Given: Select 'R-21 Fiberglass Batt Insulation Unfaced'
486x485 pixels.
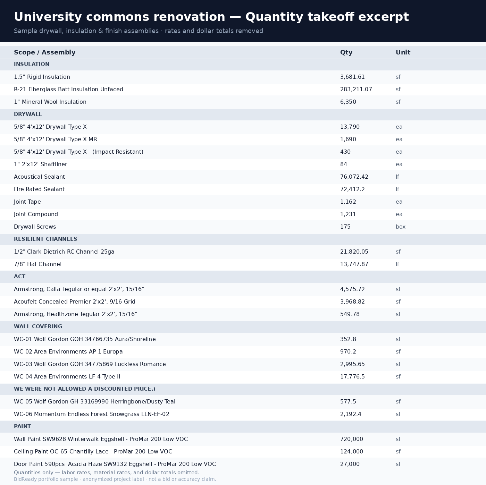Looking at the screenshot, I should click(68, 90).
